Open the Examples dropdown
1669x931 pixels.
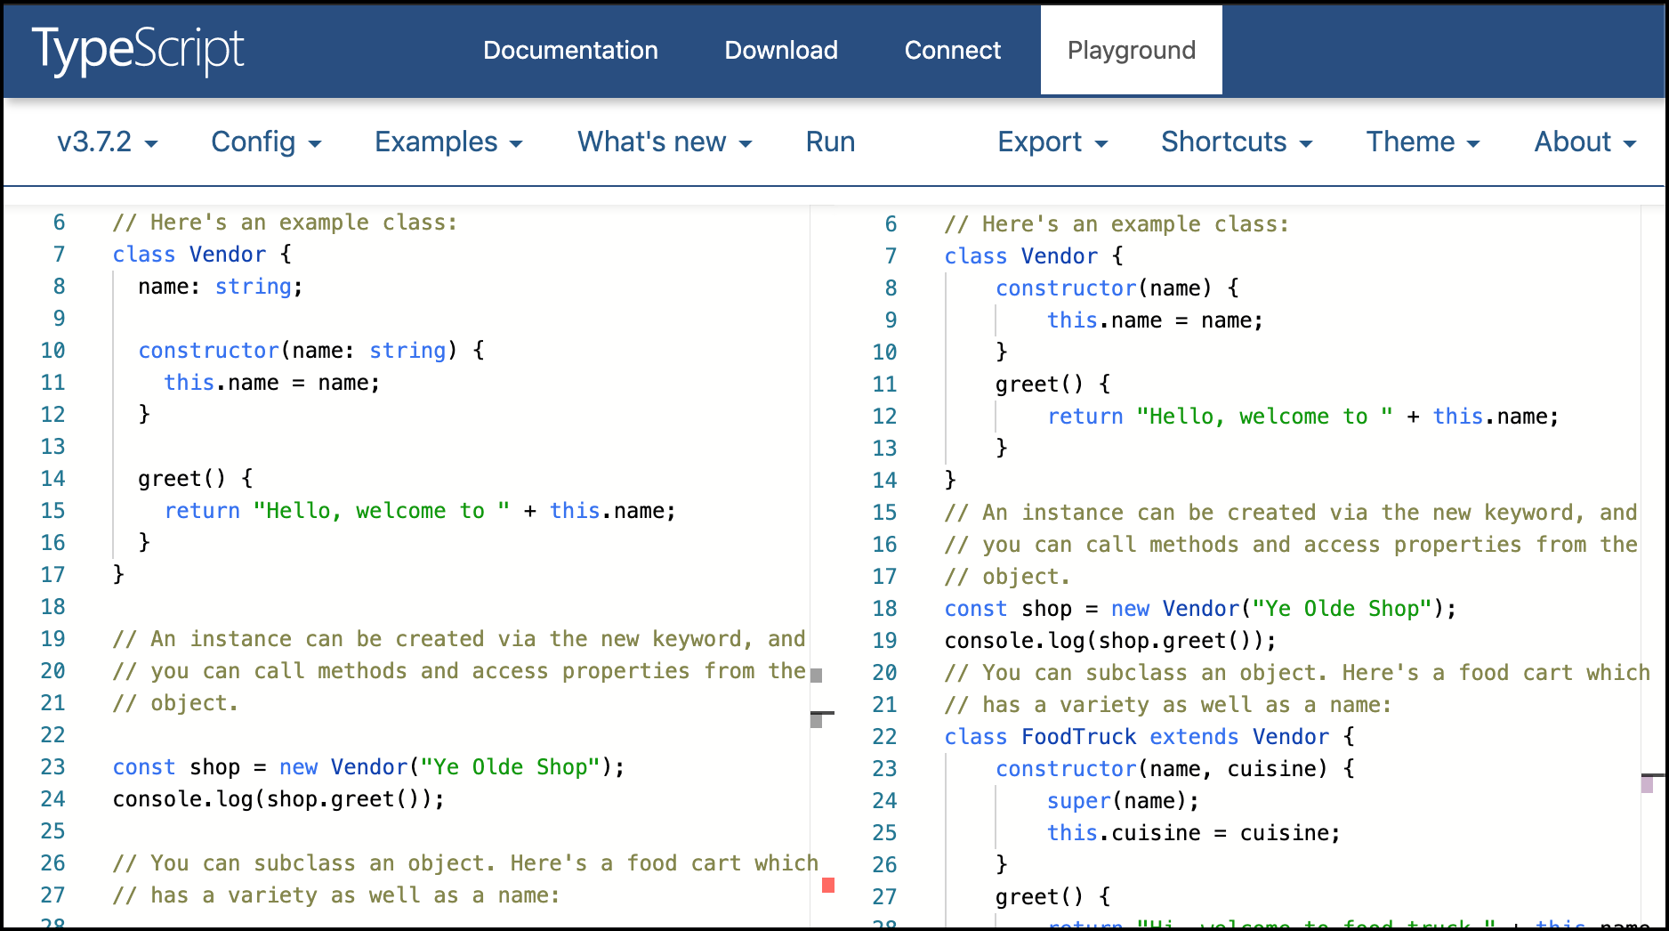(x=447, y=142)
